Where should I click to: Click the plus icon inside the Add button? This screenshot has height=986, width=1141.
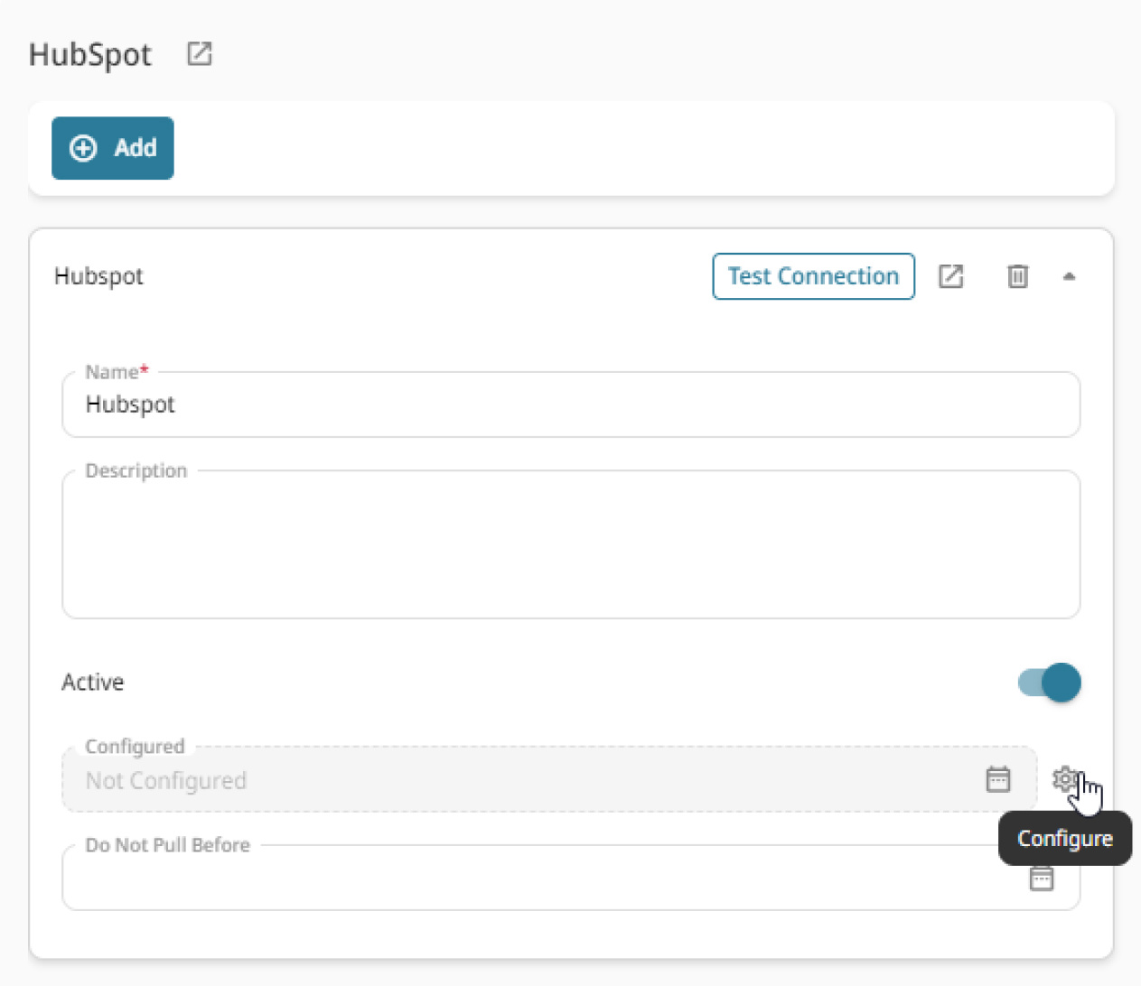pos(83,148)
